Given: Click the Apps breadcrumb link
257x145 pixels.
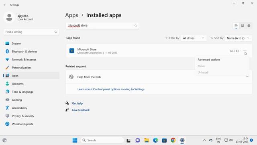Looking at the screenshot, I should coord(71,15).
